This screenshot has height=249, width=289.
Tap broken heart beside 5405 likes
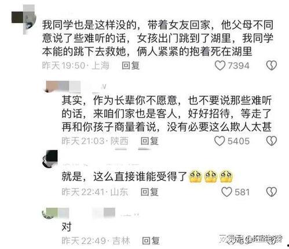(x=272, y=141)
